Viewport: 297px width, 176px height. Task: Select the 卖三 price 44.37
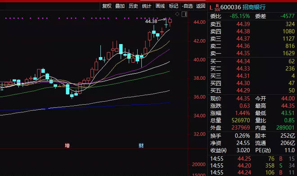[243, 39]
